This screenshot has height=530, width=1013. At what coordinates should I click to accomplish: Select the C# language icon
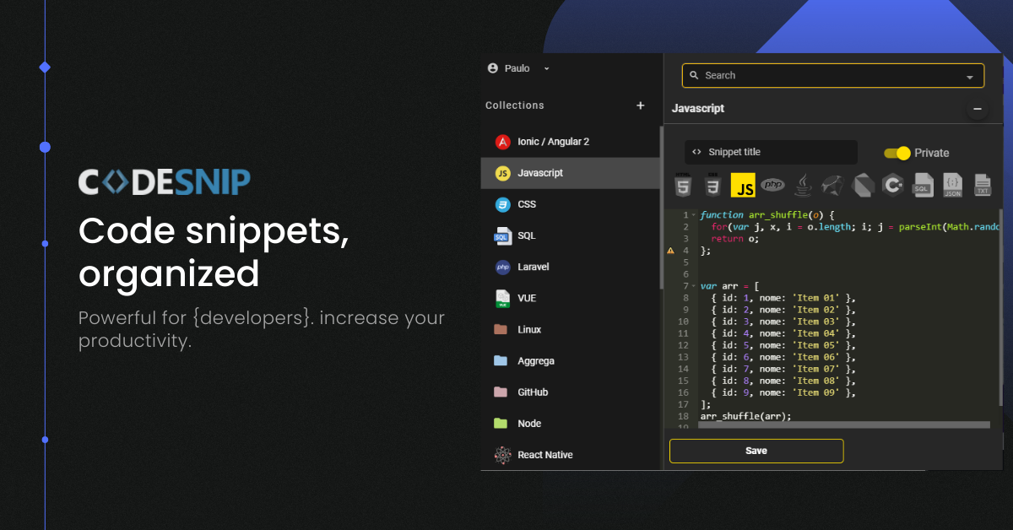point(893,185)
